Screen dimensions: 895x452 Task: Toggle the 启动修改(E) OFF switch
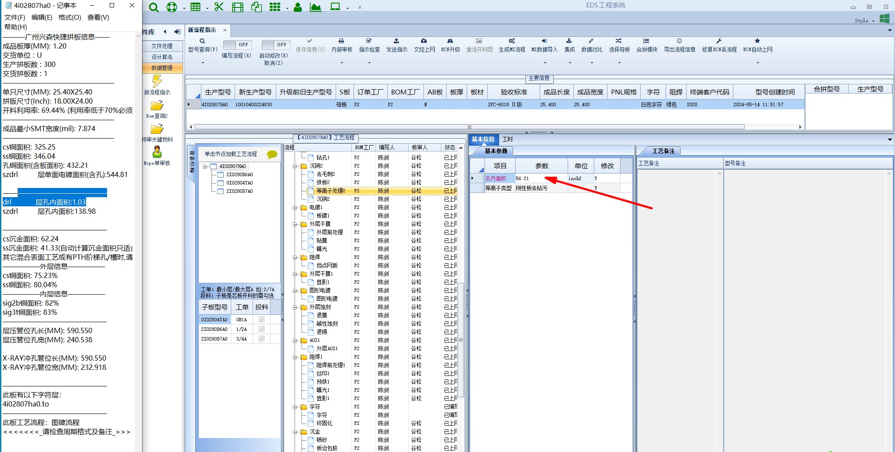(x=275, y=45)
